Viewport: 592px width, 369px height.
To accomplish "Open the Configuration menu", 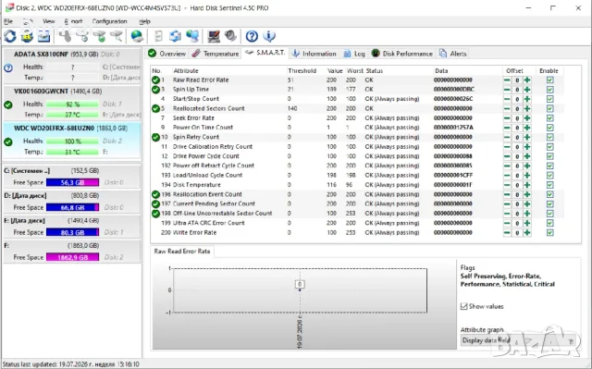I will coord(109,21).
